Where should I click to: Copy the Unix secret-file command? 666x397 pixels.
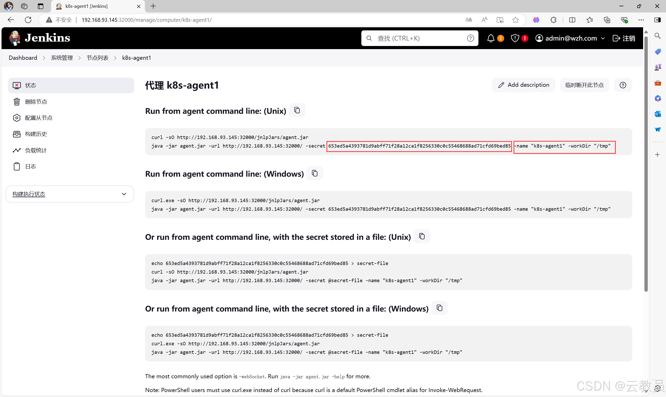[x=421, y=236]
